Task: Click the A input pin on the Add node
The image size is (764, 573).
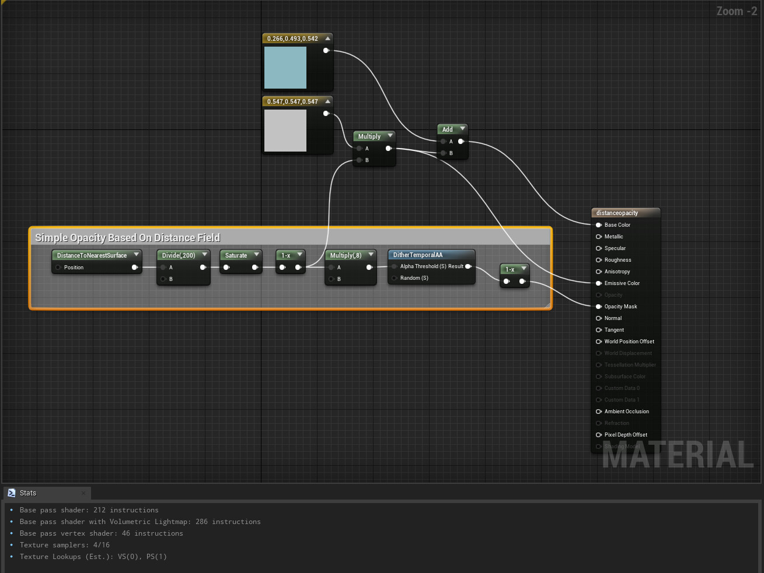Action: coord(443,141)
